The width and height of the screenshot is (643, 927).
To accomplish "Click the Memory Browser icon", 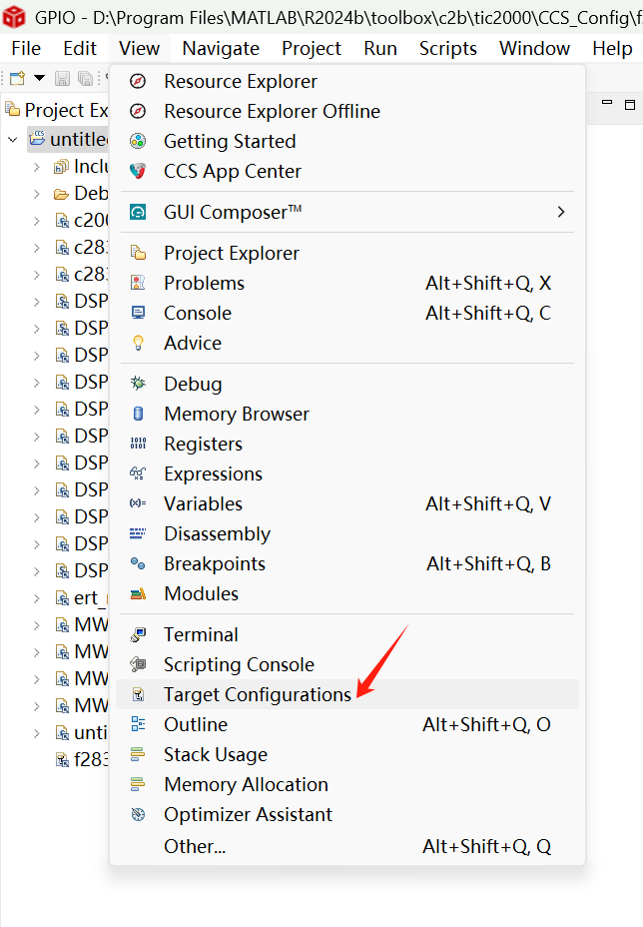I will (x=138, y=414).
